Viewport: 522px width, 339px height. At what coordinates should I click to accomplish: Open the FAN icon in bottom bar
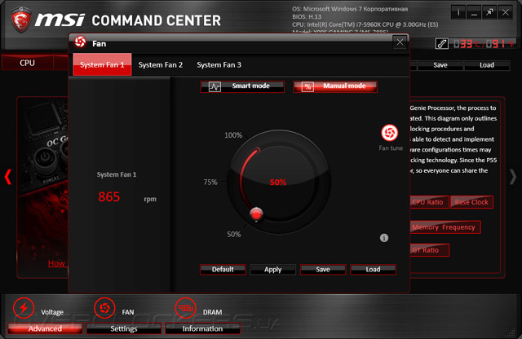pos(104,308)
